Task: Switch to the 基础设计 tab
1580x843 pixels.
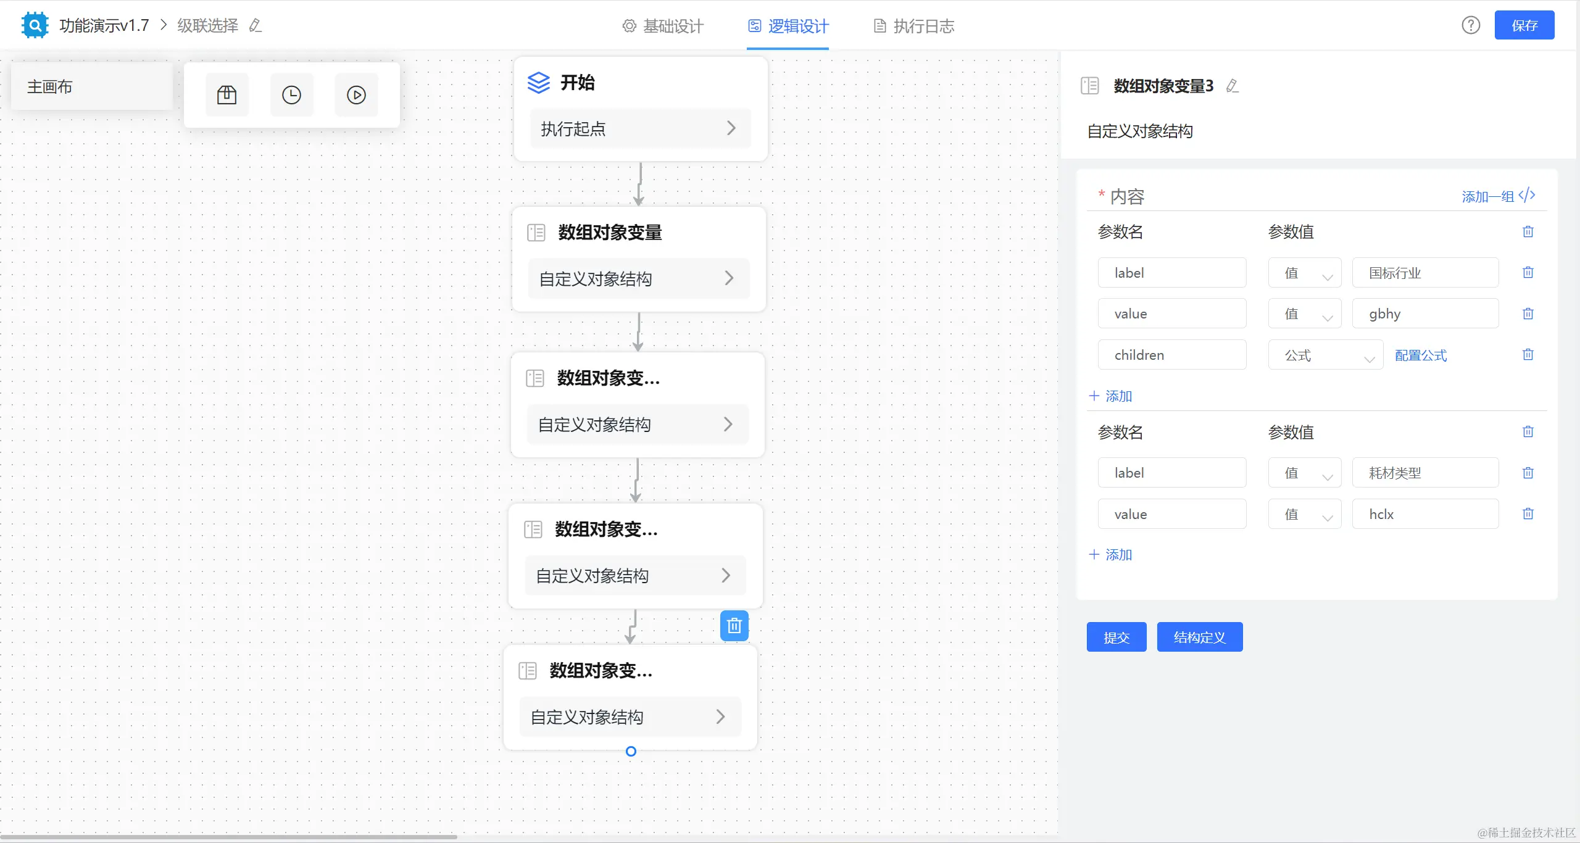Action: pyautogui.click(x=663, y=26)
